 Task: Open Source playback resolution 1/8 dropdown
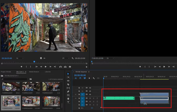[65, 58]
